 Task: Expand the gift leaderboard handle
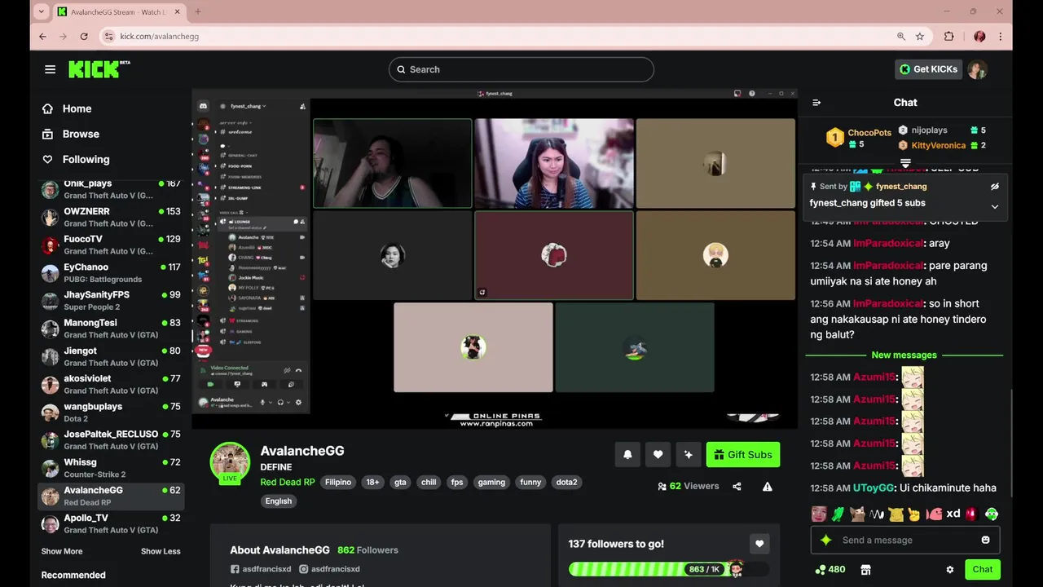pos(904,164)
